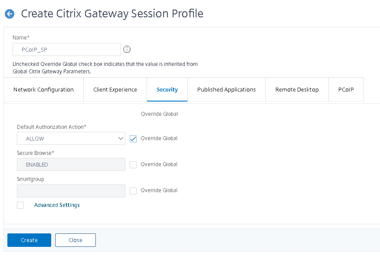This screenshot has height=259, width=380.
Task: Go back using the blue arrow icon
Action: 10,14
